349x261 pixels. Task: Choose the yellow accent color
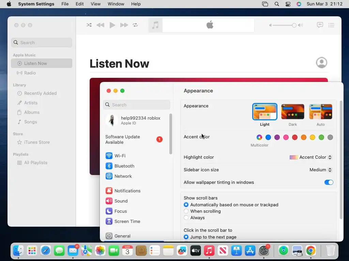point(313,137)
